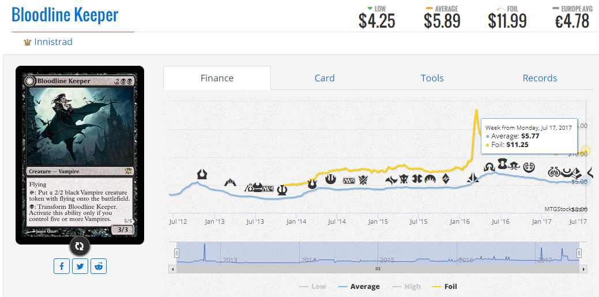
Task: Click the Return to Ravnica set marker on chart
Action: point(202,174)
